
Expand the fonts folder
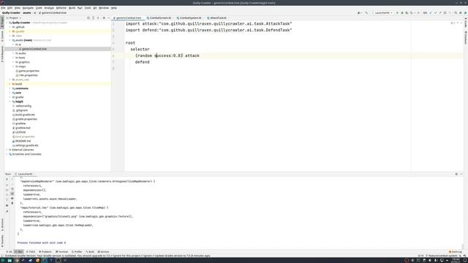point(13,58)
